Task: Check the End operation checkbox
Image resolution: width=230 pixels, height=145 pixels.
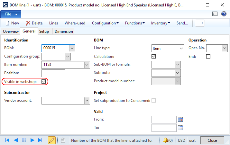Action: 208,57
